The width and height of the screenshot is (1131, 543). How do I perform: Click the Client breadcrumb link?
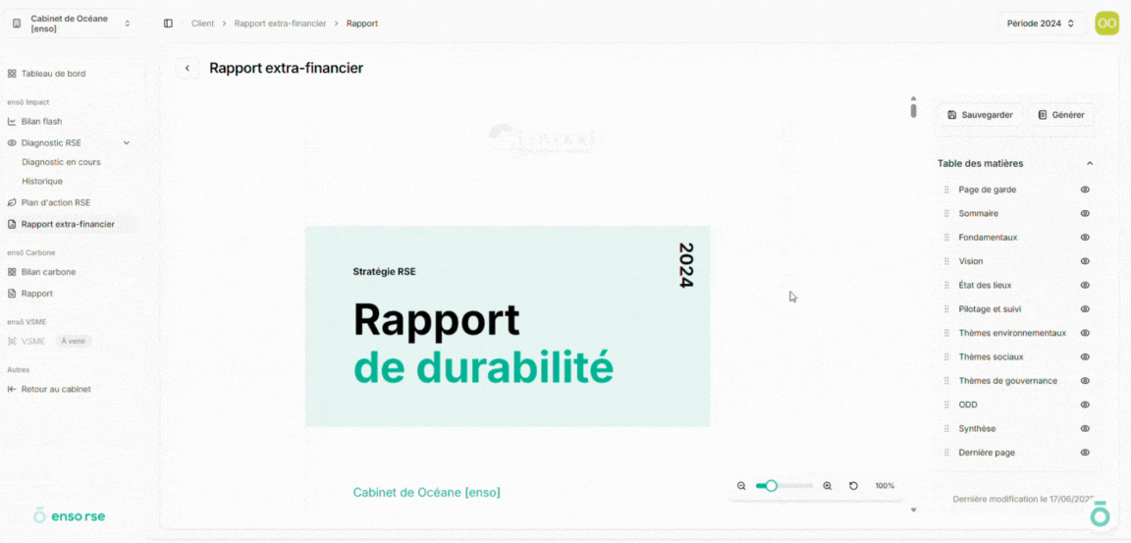point(202,24)
